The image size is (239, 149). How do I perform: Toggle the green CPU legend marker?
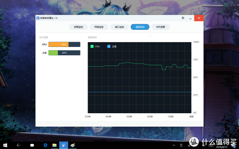(x=92, y=46)
